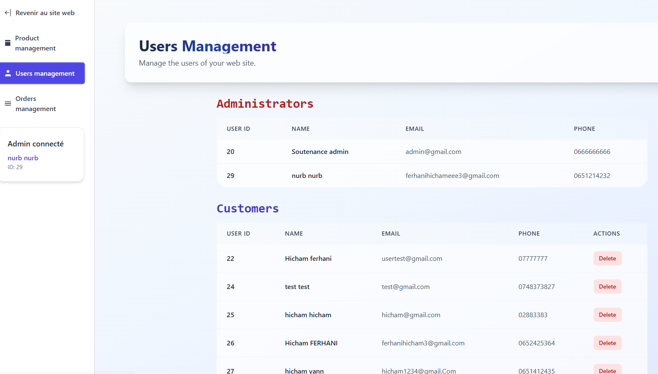
Task: Click the Administrators table NAME column header
Action: coord(300,129)
